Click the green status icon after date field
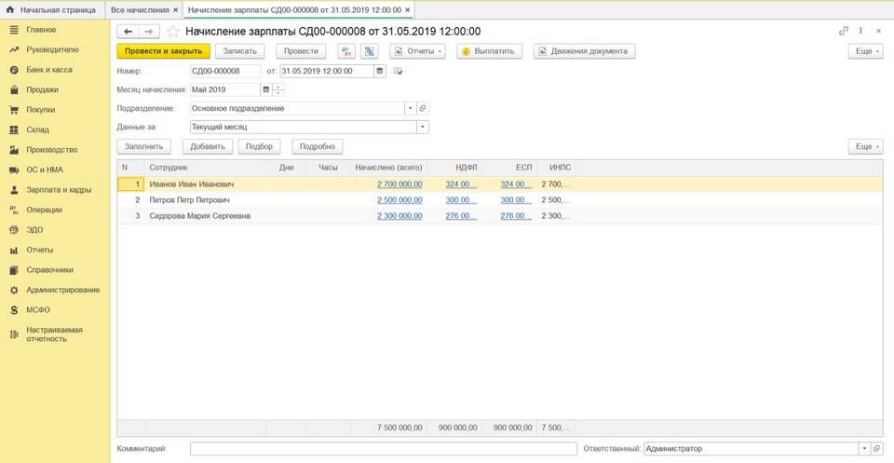Viewport: 894px width, 463px height. pos(398,71)
